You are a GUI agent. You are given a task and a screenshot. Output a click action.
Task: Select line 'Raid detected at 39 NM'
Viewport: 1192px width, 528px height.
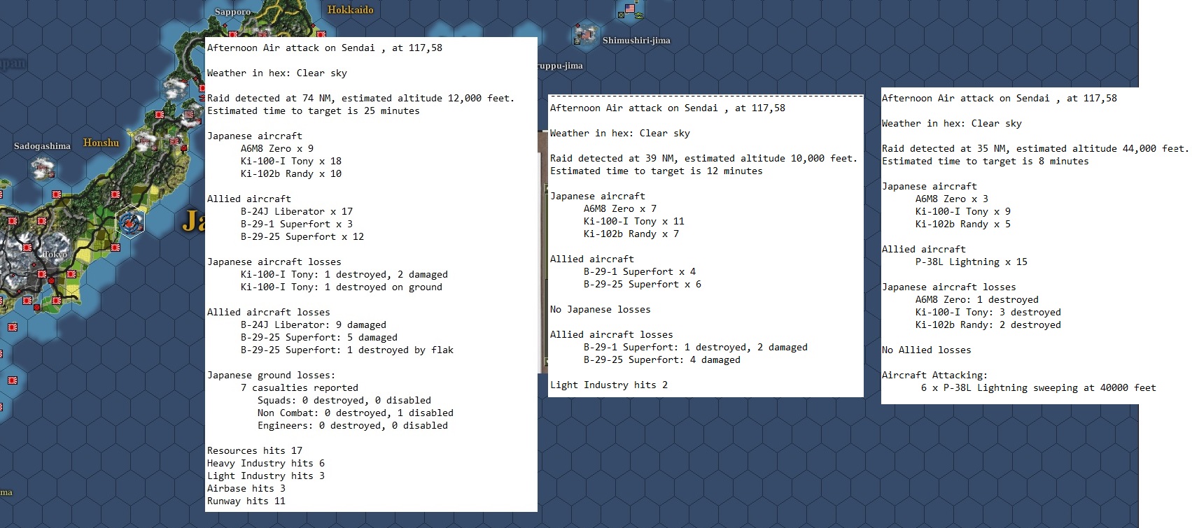pyautogui.click(x=703, y=159)
